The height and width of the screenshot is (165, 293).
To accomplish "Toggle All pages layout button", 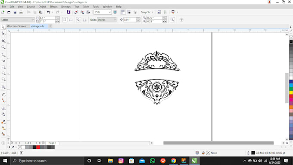I will [78, 20].
